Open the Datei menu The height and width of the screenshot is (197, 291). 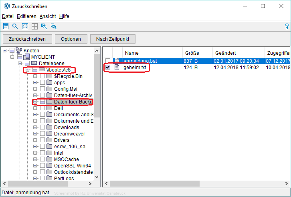pyautogui.click(x=8, y=16)
